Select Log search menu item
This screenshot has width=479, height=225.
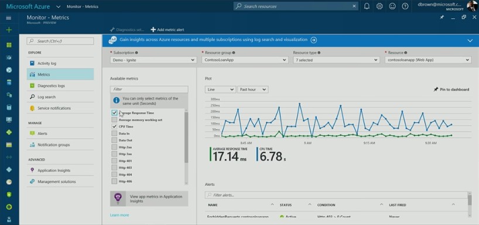(60, 97)
